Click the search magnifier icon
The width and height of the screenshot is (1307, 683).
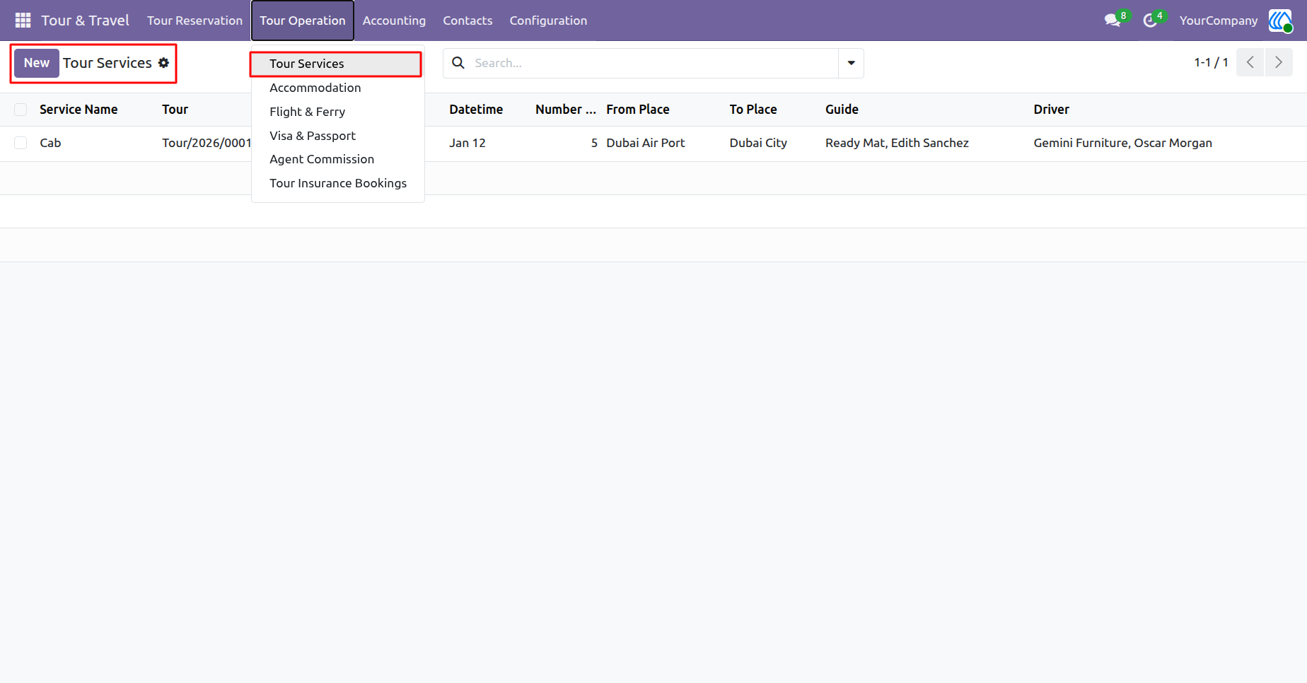click(458, 63)
